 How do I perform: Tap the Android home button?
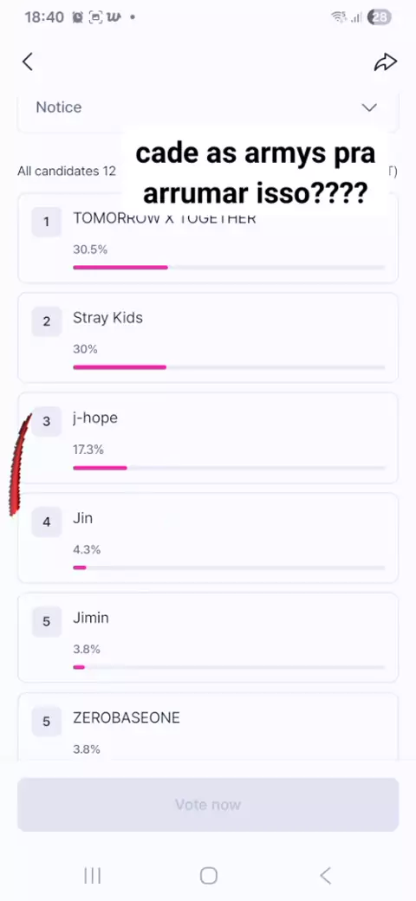click(209, 876)
